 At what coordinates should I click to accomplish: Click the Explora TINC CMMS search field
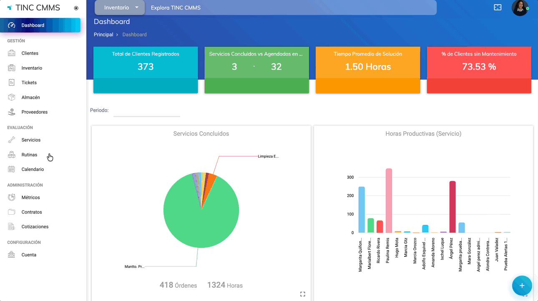point(288,8)
